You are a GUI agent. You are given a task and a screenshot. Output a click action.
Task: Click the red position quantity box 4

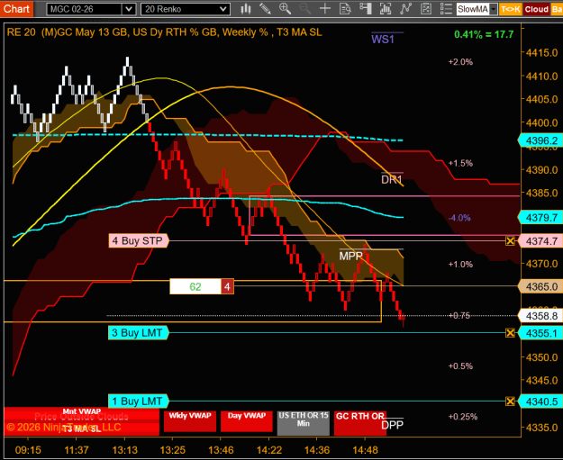click(x=227, y=286)
